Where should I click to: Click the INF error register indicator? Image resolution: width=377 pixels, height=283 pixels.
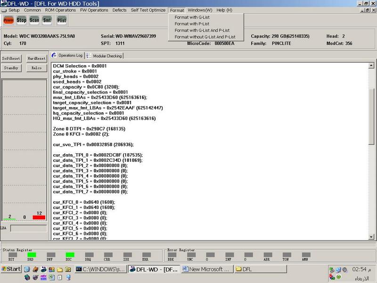tap(229, 255)
